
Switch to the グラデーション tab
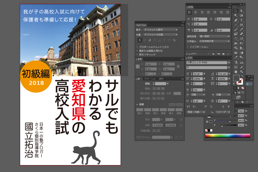[150, 79]
